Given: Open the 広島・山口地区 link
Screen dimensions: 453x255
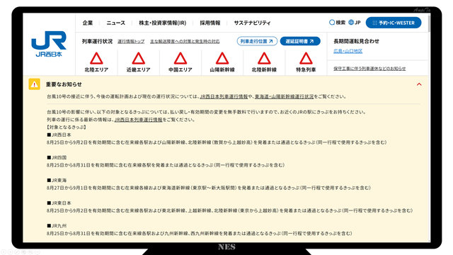Looking at the screenshot, I should [x=348, y=51].
